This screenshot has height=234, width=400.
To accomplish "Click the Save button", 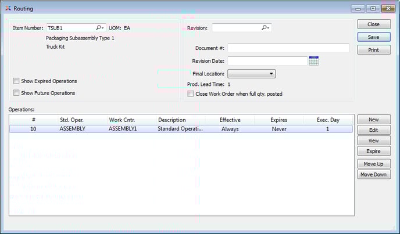I will (373, 37).
